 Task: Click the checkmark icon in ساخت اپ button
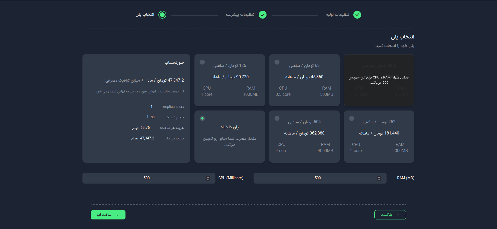pyautogui.click(x=117, y=215)
